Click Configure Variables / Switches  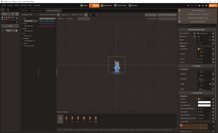point(197,14)
